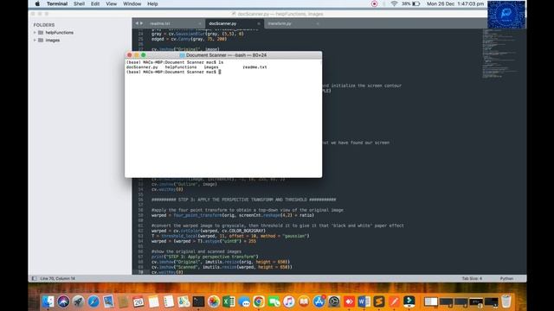
Task: Open Notes from the dock
Action: pyautogui.click(x=154, y=301)
